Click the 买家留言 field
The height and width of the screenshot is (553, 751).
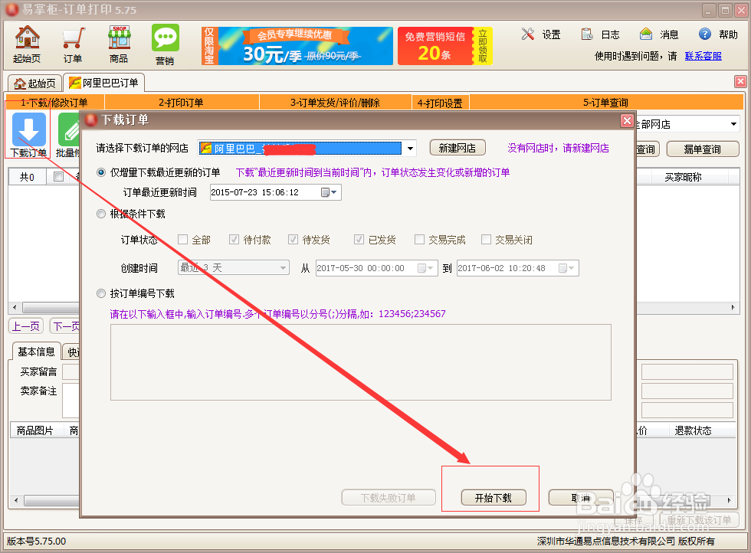[71, 372]
